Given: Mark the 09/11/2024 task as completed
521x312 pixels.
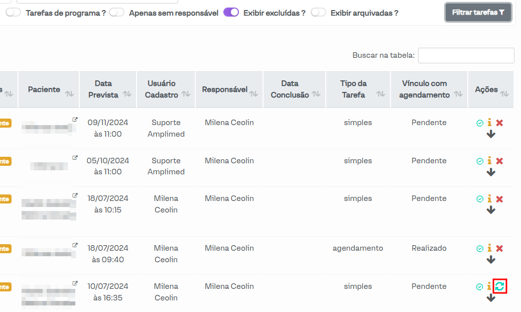Looking at the screenshot, I should pyautogui.click(x=480, y=123).
